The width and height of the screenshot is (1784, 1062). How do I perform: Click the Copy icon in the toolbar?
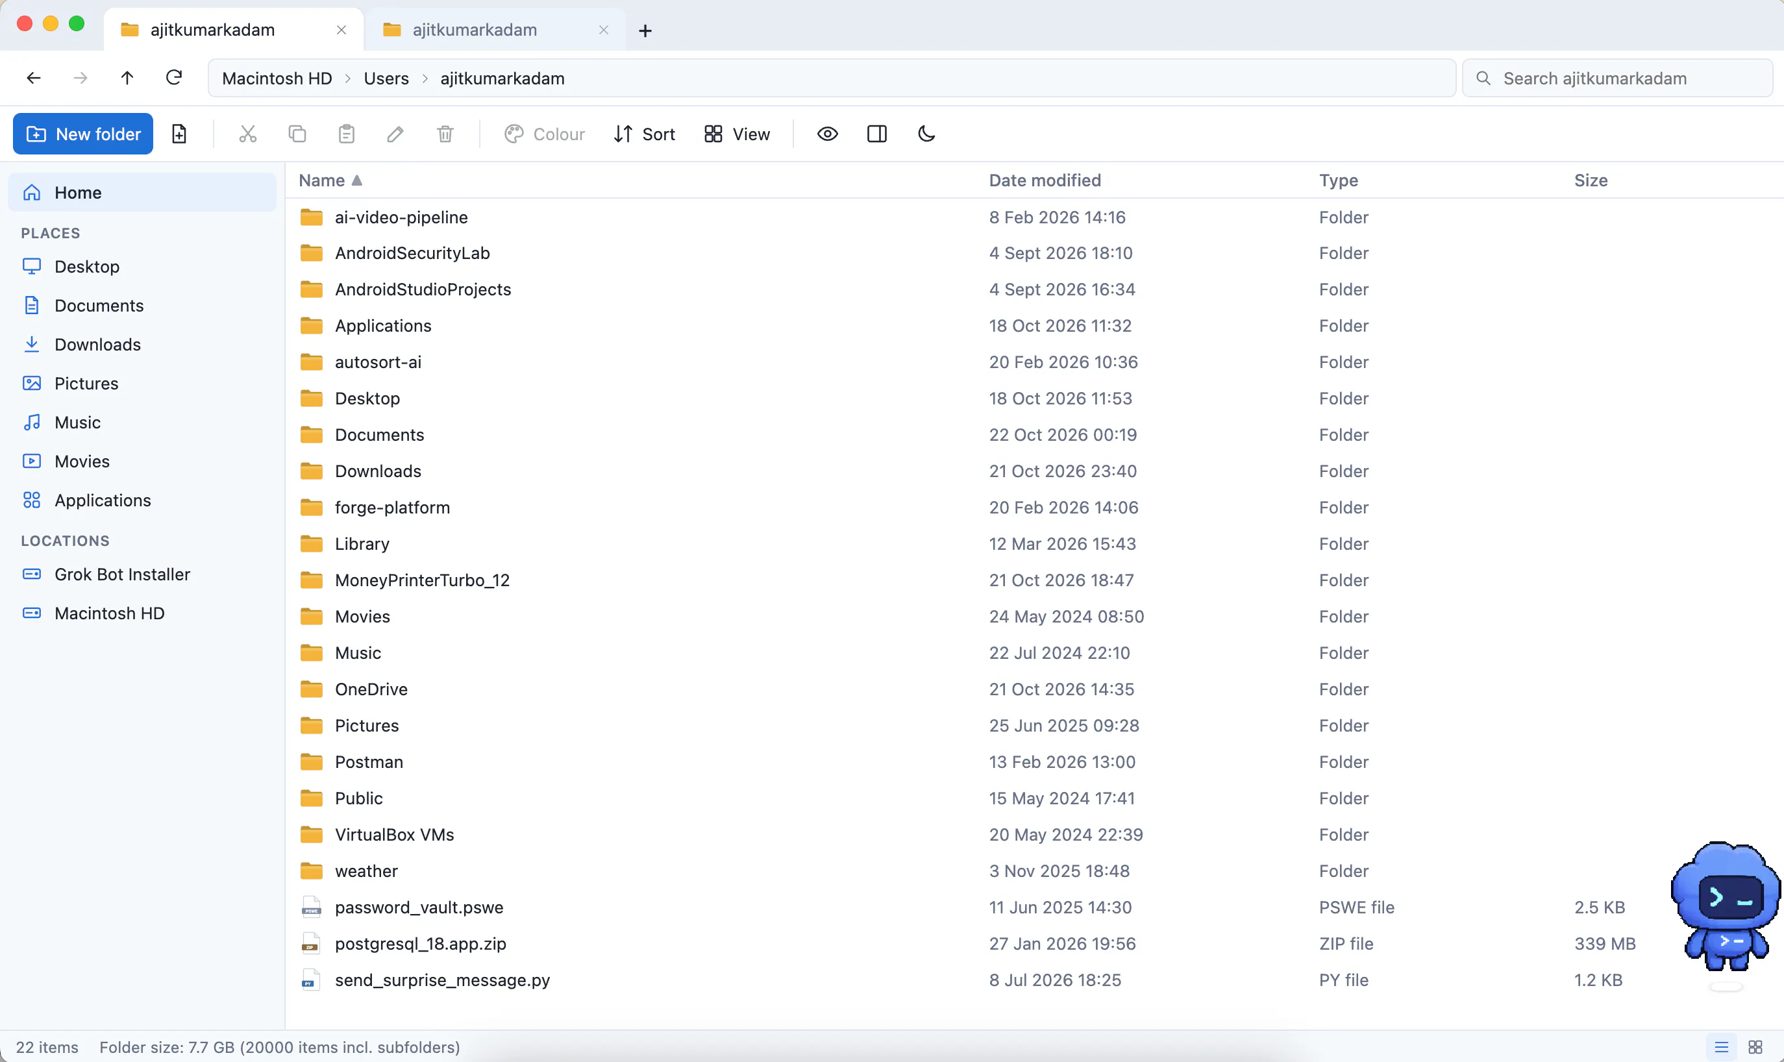coord(297,134)
